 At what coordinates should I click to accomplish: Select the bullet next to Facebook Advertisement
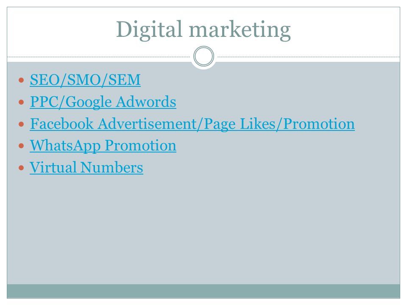click(21, 124)
